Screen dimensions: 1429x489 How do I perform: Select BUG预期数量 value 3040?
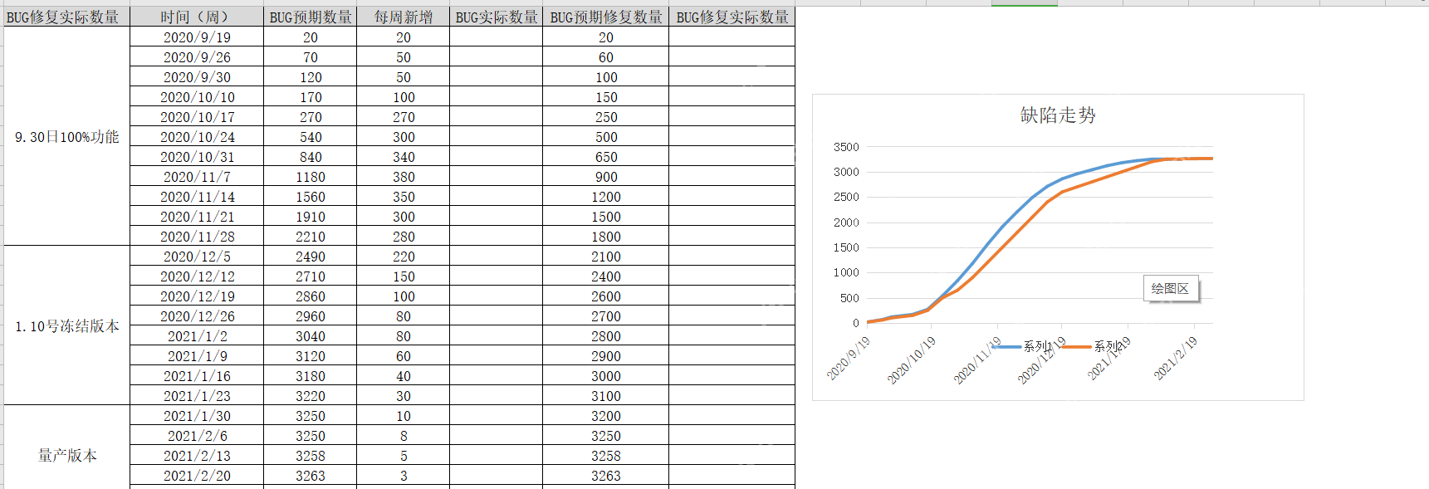click(x=311, y=336)
